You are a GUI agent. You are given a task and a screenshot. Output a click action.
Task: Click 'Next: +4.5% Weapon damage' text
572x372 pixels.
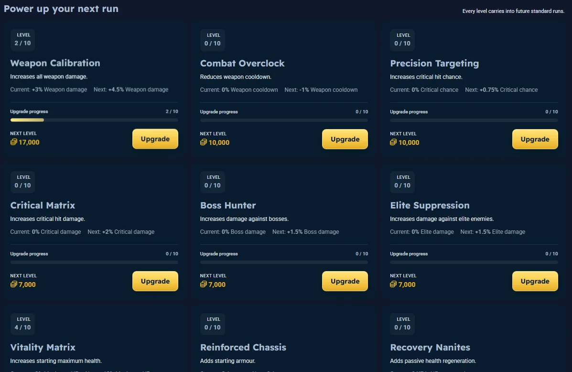131,89
